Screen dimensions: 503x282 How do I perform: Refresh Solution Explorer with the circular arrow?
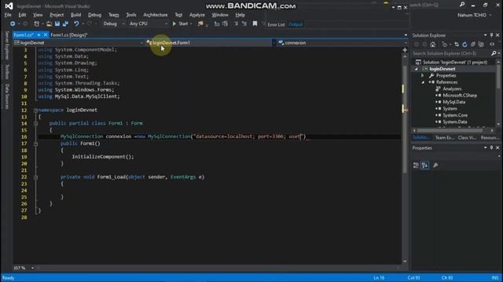click(464, 45)
